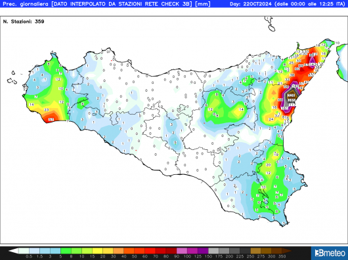Select red swatch between 60 and 70

pyautogui.click(x=150, y=251)
